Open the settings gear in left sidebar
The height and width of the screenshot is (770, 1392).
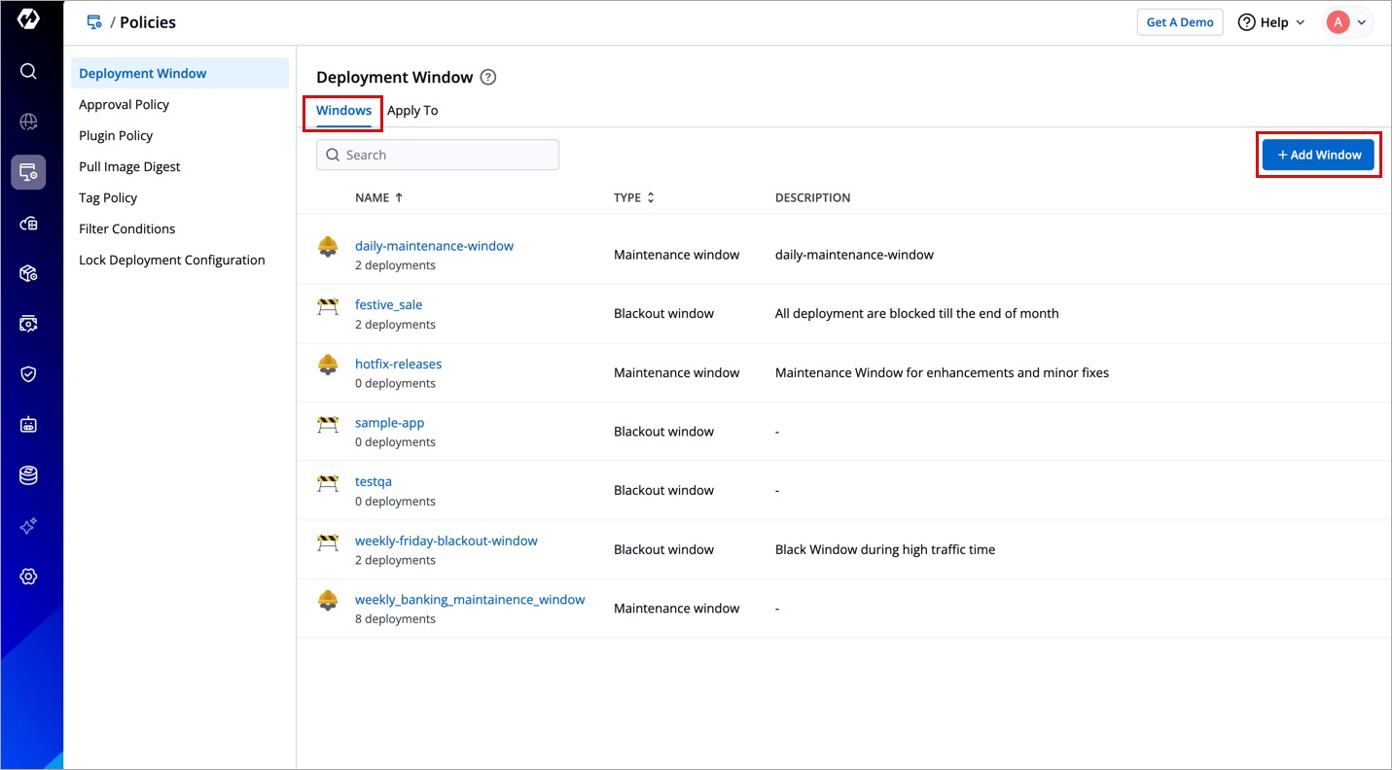(28, 577)
